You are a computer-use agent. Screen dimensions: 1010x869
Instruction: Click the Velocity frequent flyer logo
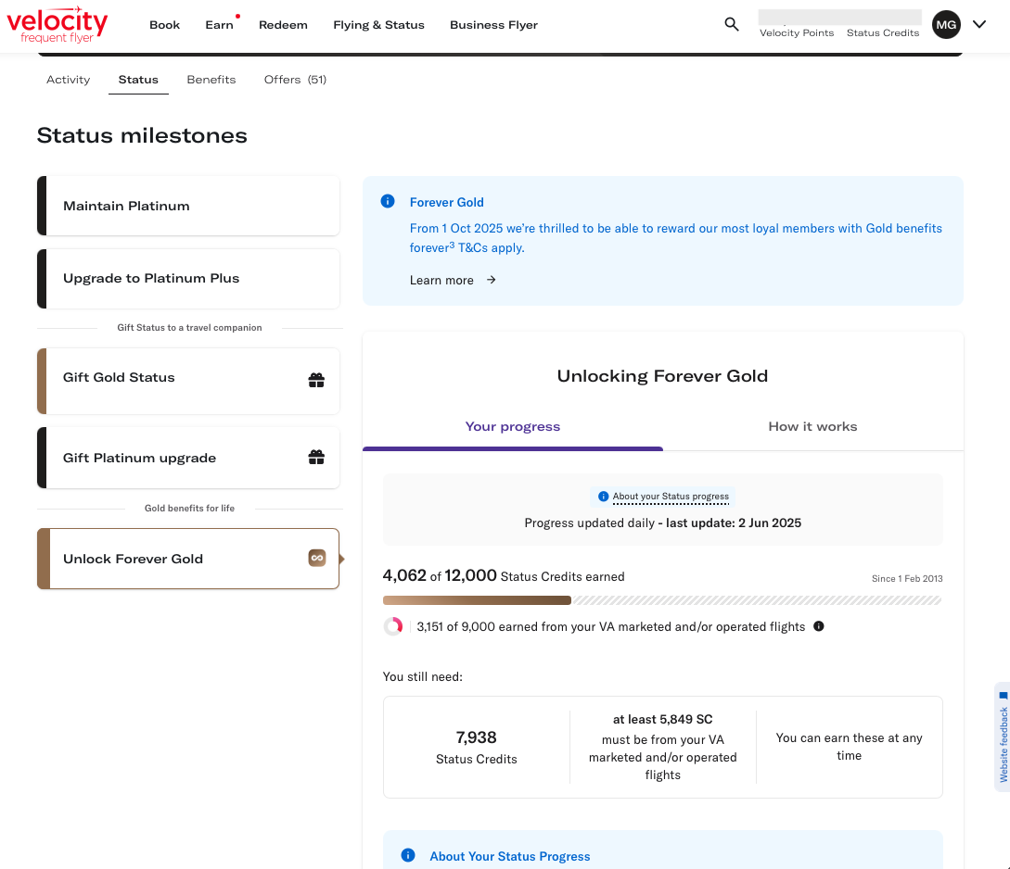click(x=58, y=24)
